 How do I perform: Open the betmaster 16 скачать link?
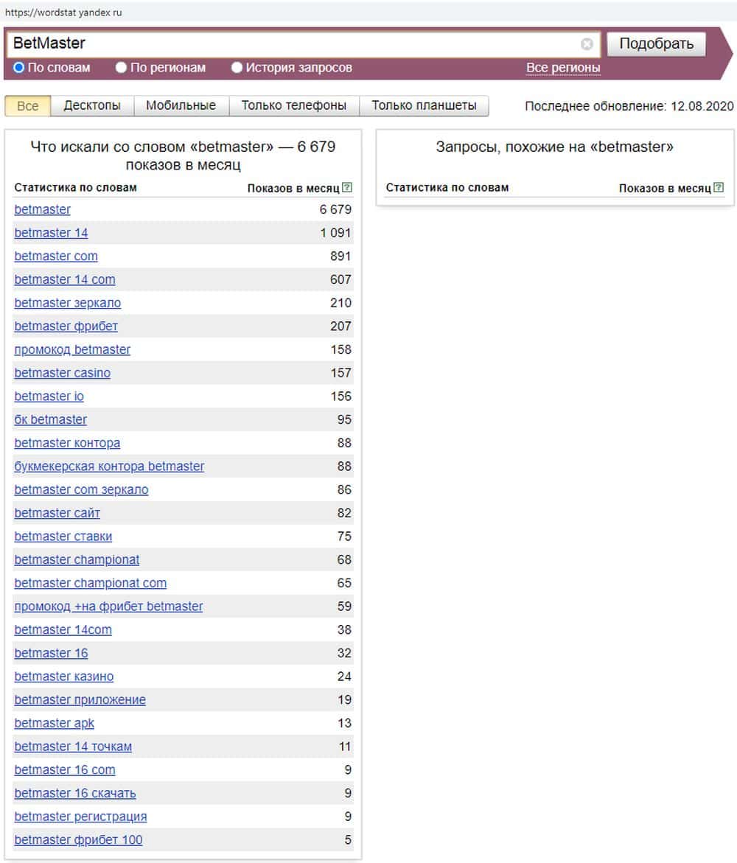75,793
